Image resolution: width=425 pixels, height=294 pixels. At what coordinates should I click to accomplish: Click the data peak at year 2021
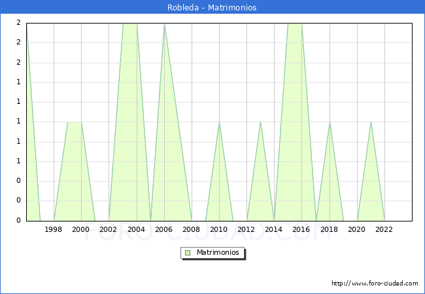coord(371,122)
